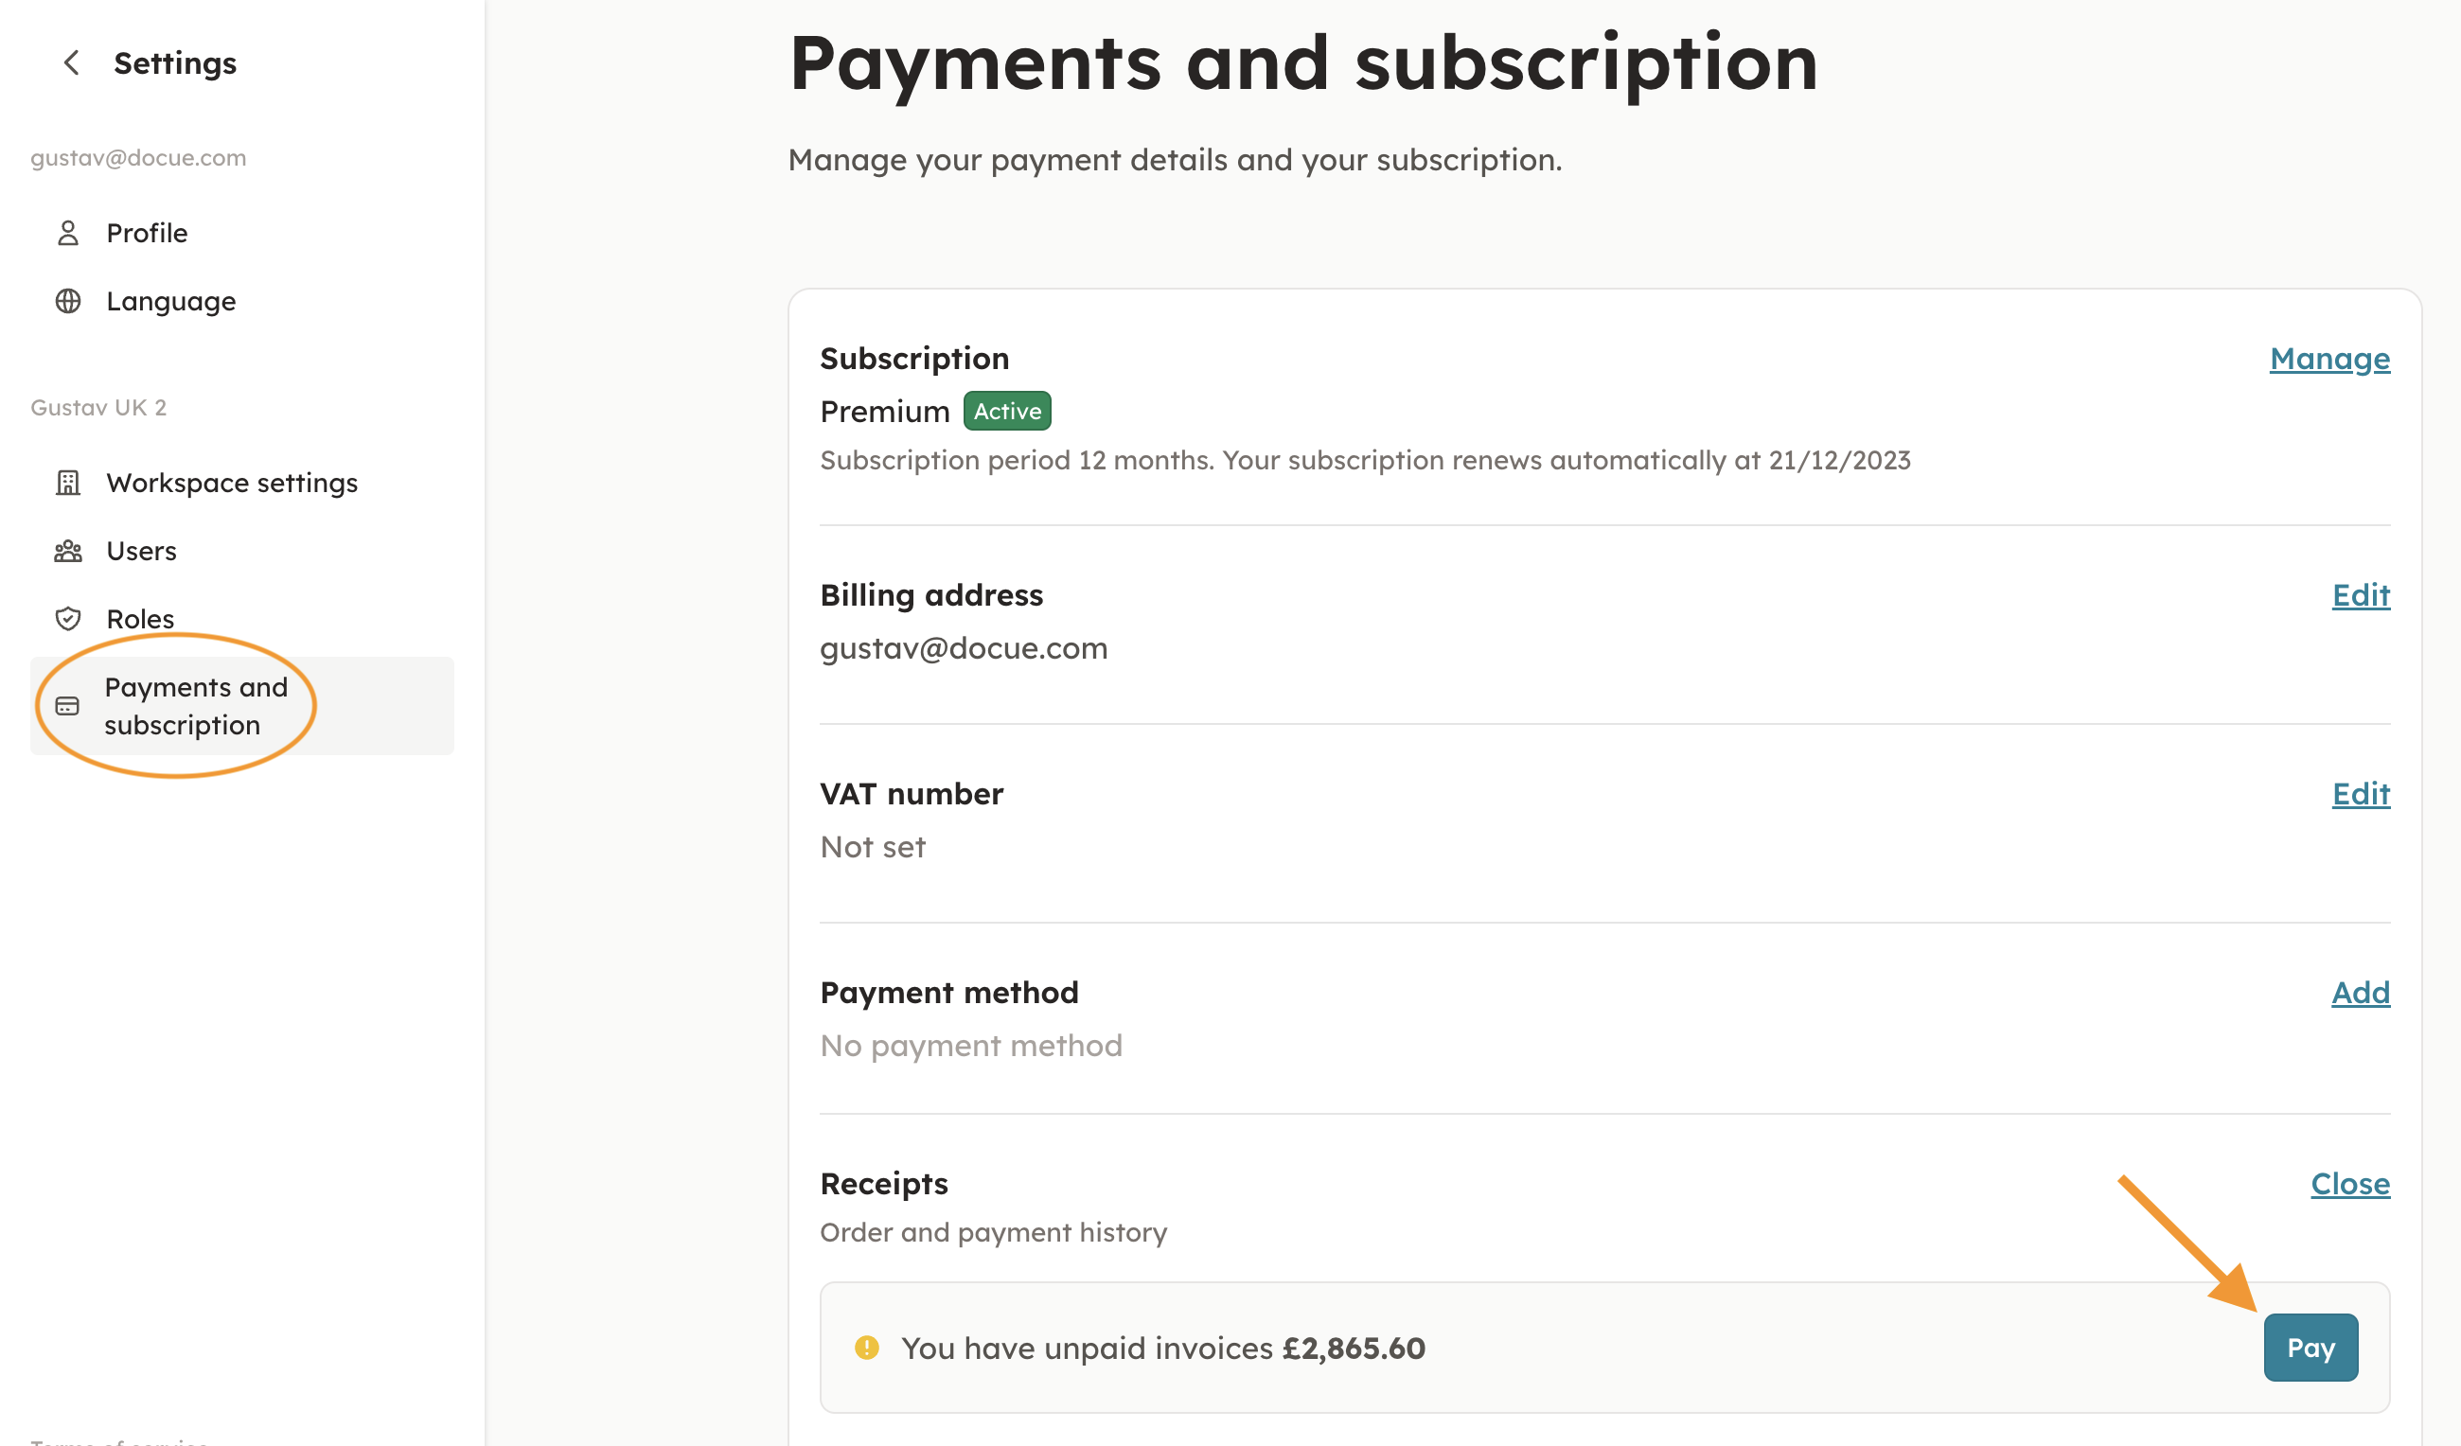Image resolution: width=2461 pixels, height=1446 pixels.
Task: Open the Roles section
Action: coord(140,619)
